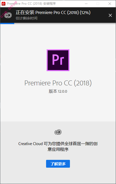Viewport: 116px width, 184px height.
Task: Click the (2018) part of the large product name
Action: [x=83, y=83]
